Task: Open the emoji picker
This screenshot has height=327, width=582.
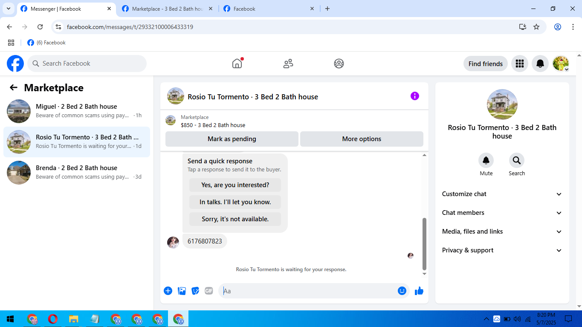Action: pos(402,291)
